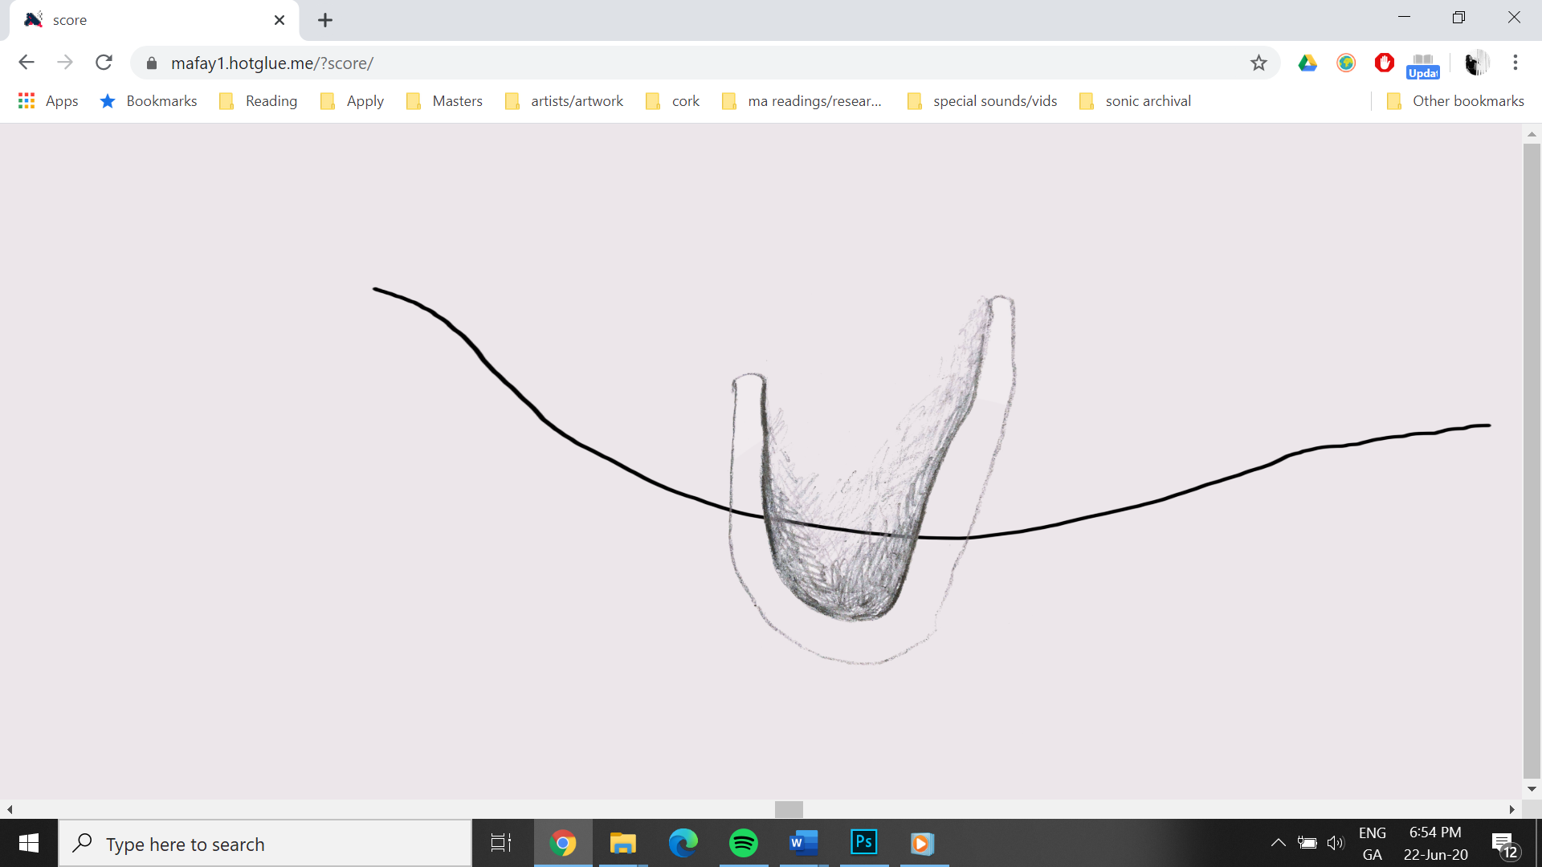1542x867 pixels.
Task: Open a new tab
Action: 324,20
